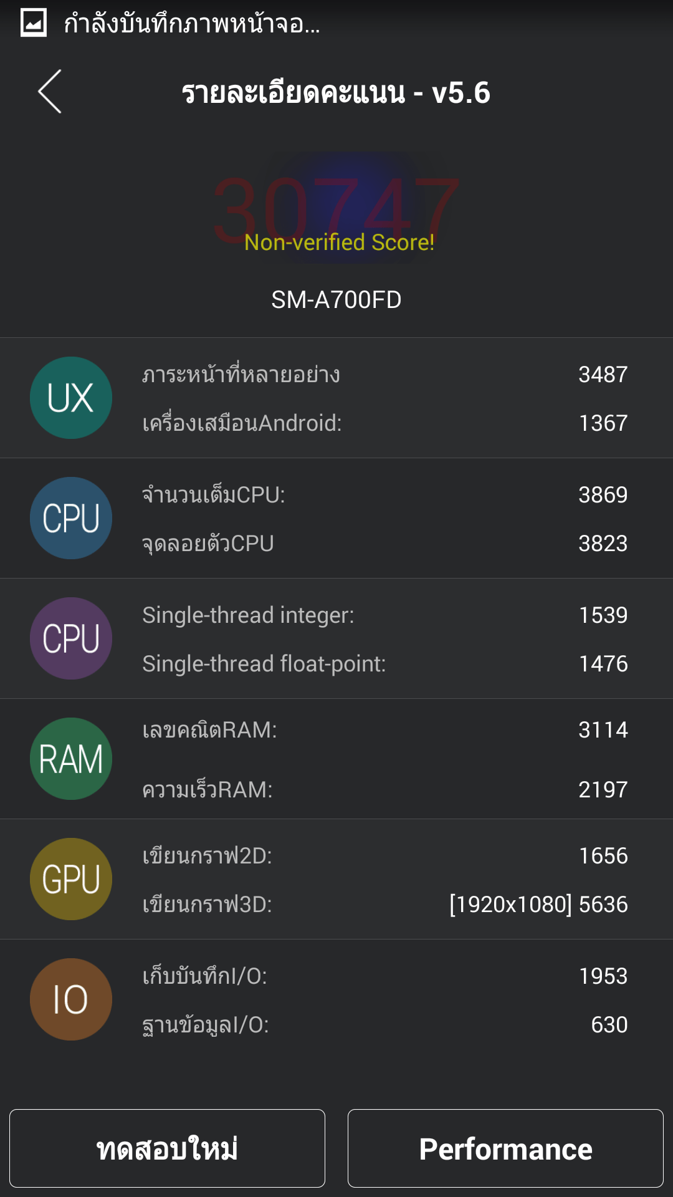This screenshot has width=673, height=1197.
Task: Tap the 3D graphics [1920x1080] 5636 score
Action: 538,905
